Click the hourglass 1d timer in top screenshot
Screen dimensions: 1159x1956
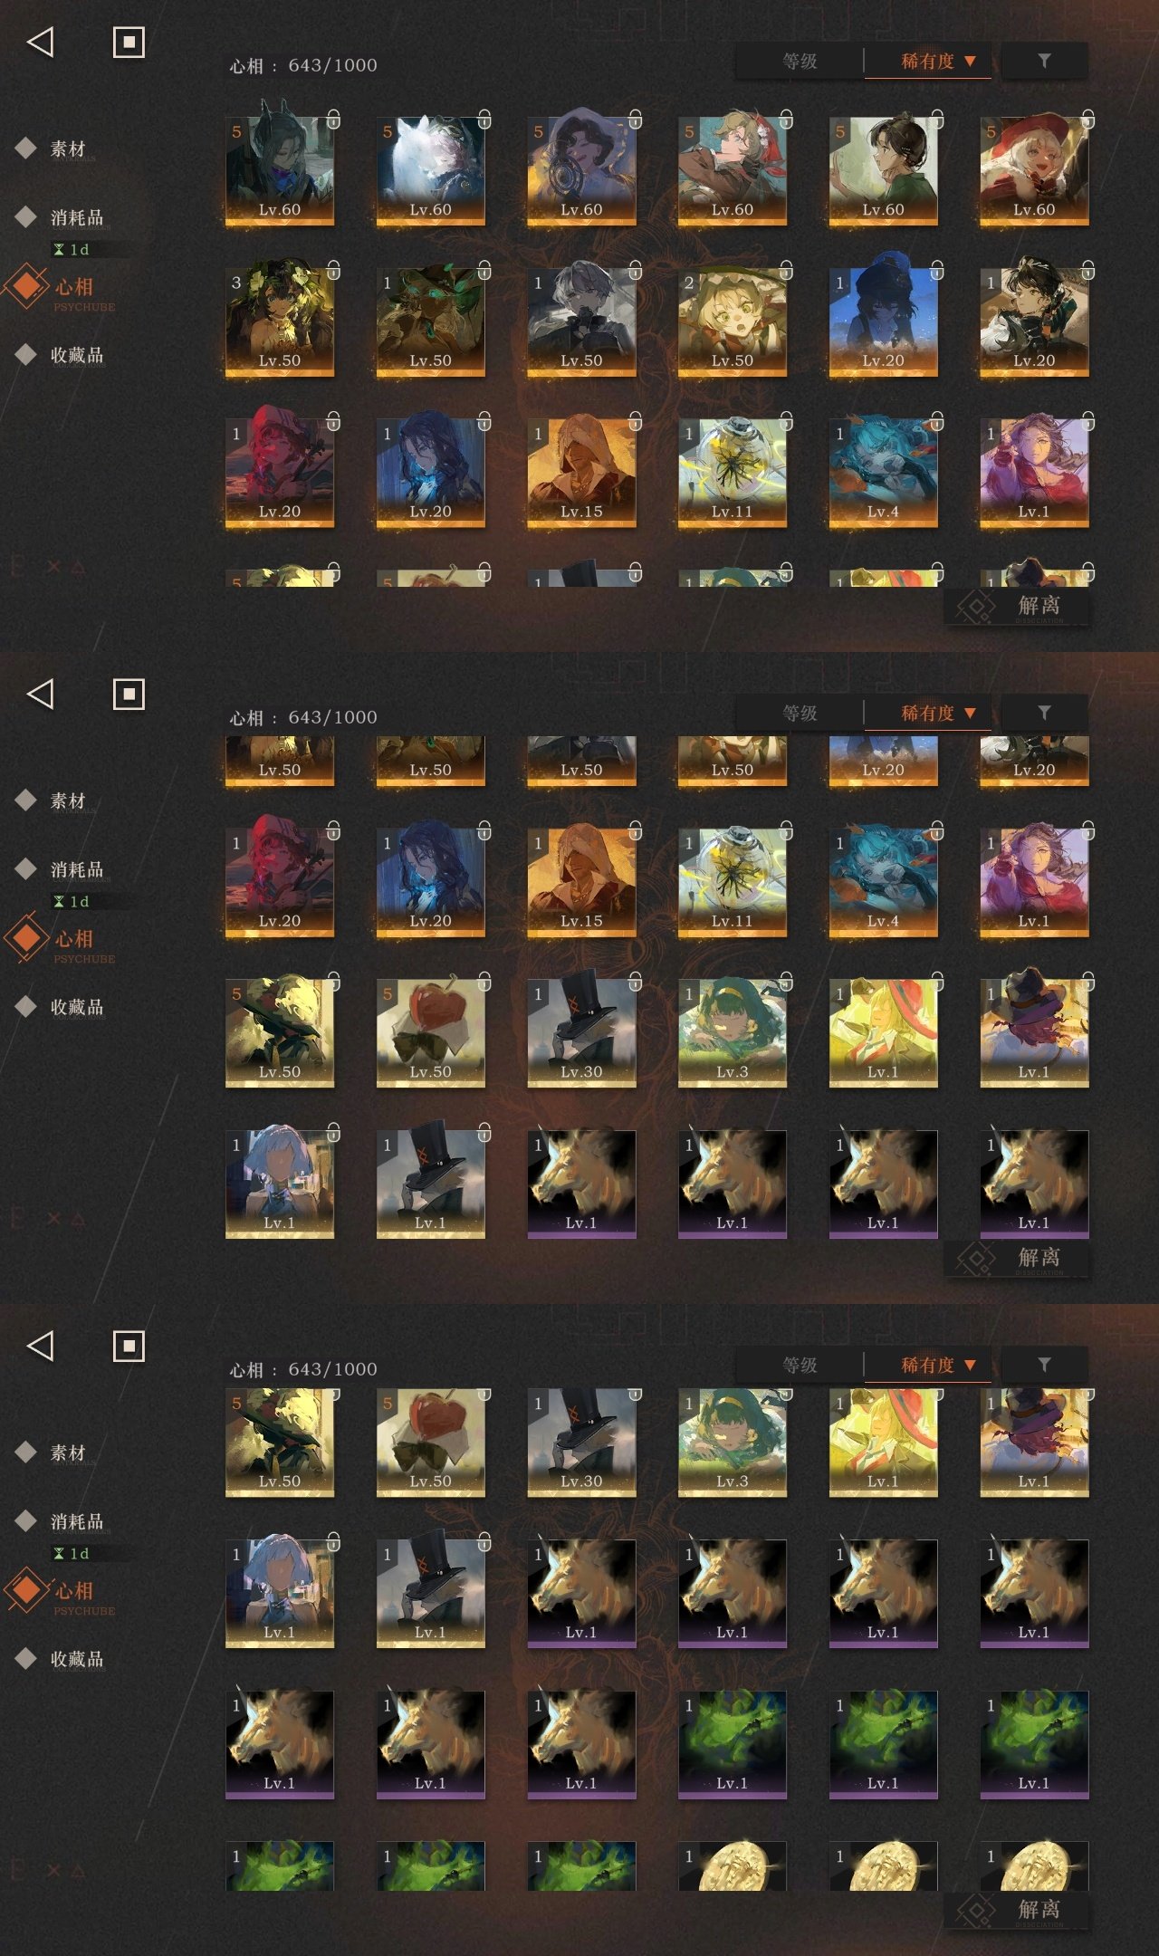72,249
